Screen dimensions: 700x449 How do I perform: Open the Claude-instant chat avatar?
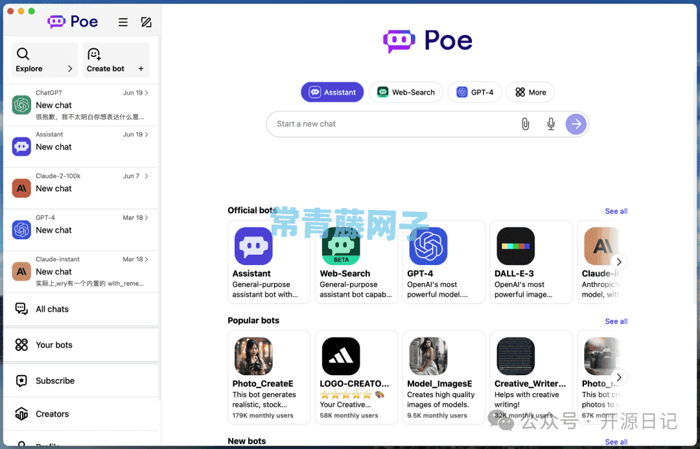[x=21, y=271]
